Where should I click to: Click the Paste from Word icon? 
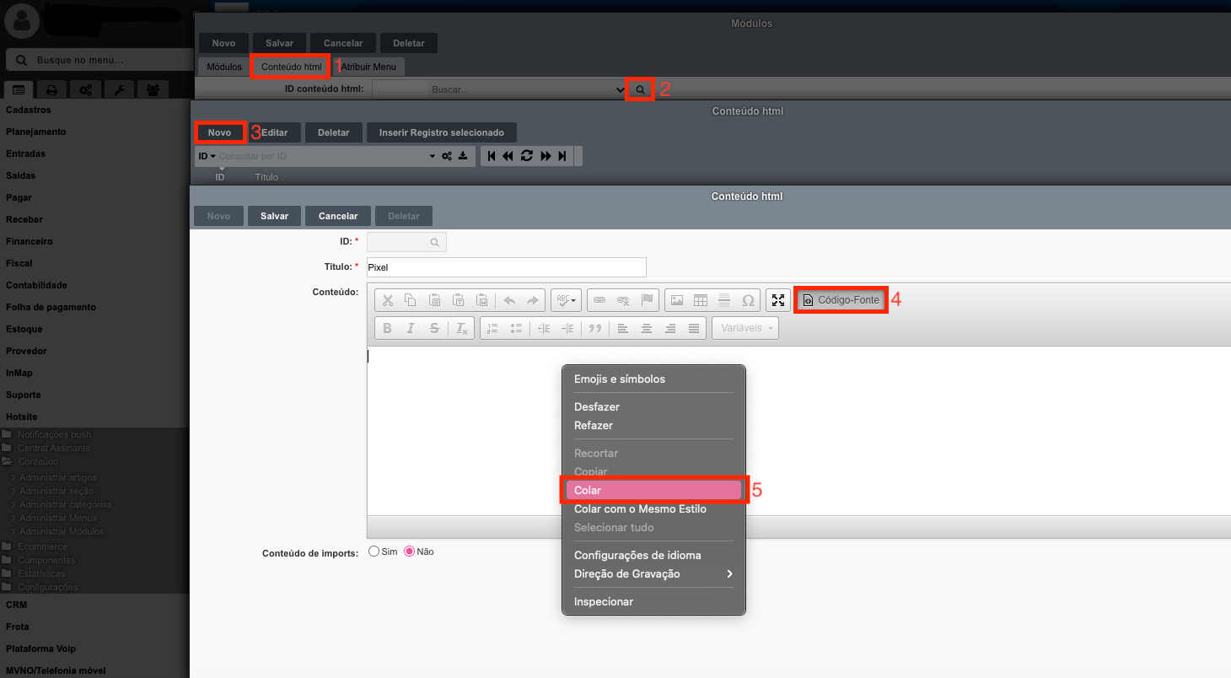pyautogui.click(x=481, y=300)
